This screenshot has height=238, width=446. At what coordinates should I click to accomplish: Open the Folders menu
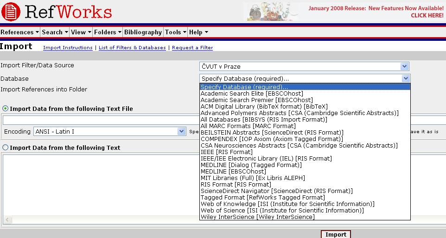pyautogui.click(x=108, y=32)
